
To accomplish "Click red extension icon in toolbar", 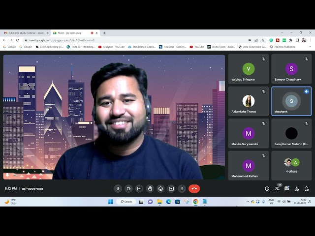I will pyautogui.click(x=278, y=40).
